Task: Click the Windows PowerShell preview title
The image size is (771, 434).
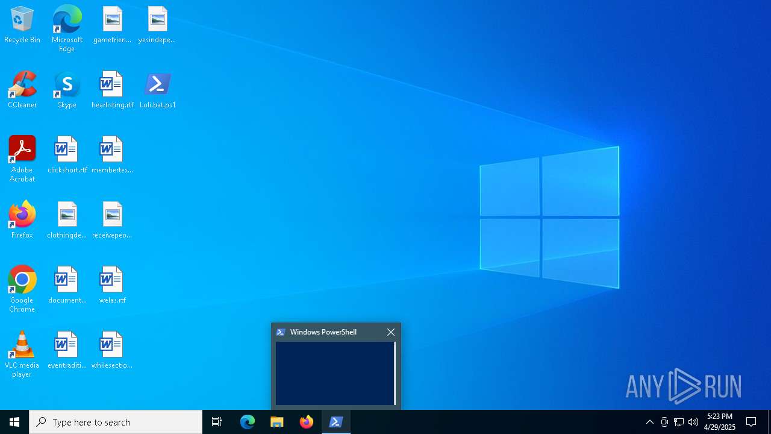Action: coord(323,332)
